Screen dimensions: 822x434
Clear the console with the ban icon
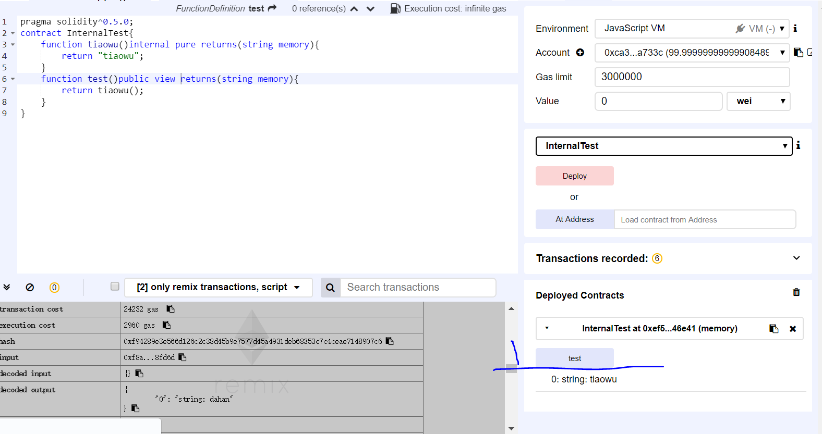30,287
